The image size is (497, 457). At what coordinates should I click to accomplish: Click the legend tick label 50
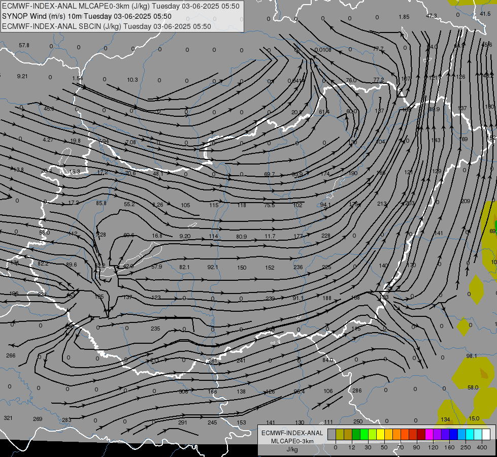[384, 447]
